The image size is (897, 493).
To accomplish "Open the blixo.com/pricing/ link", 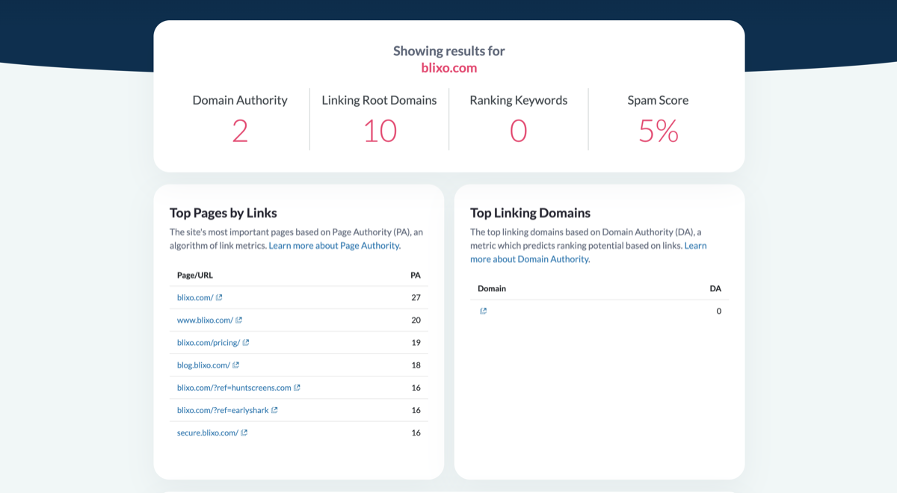I will click(x=209, y=342).
